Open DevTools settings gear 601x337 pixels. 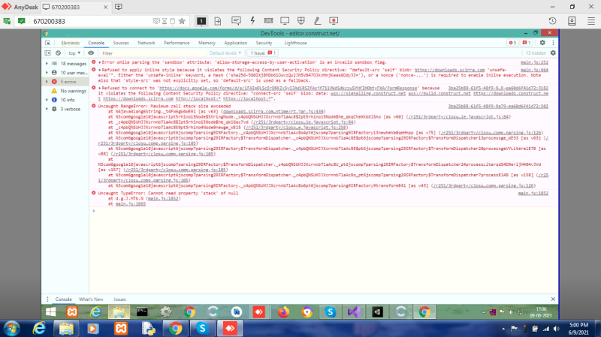[x=542, y=43]
